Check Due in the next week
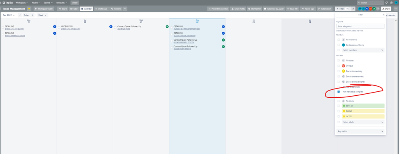400x154 pixels. pos(338,77)
